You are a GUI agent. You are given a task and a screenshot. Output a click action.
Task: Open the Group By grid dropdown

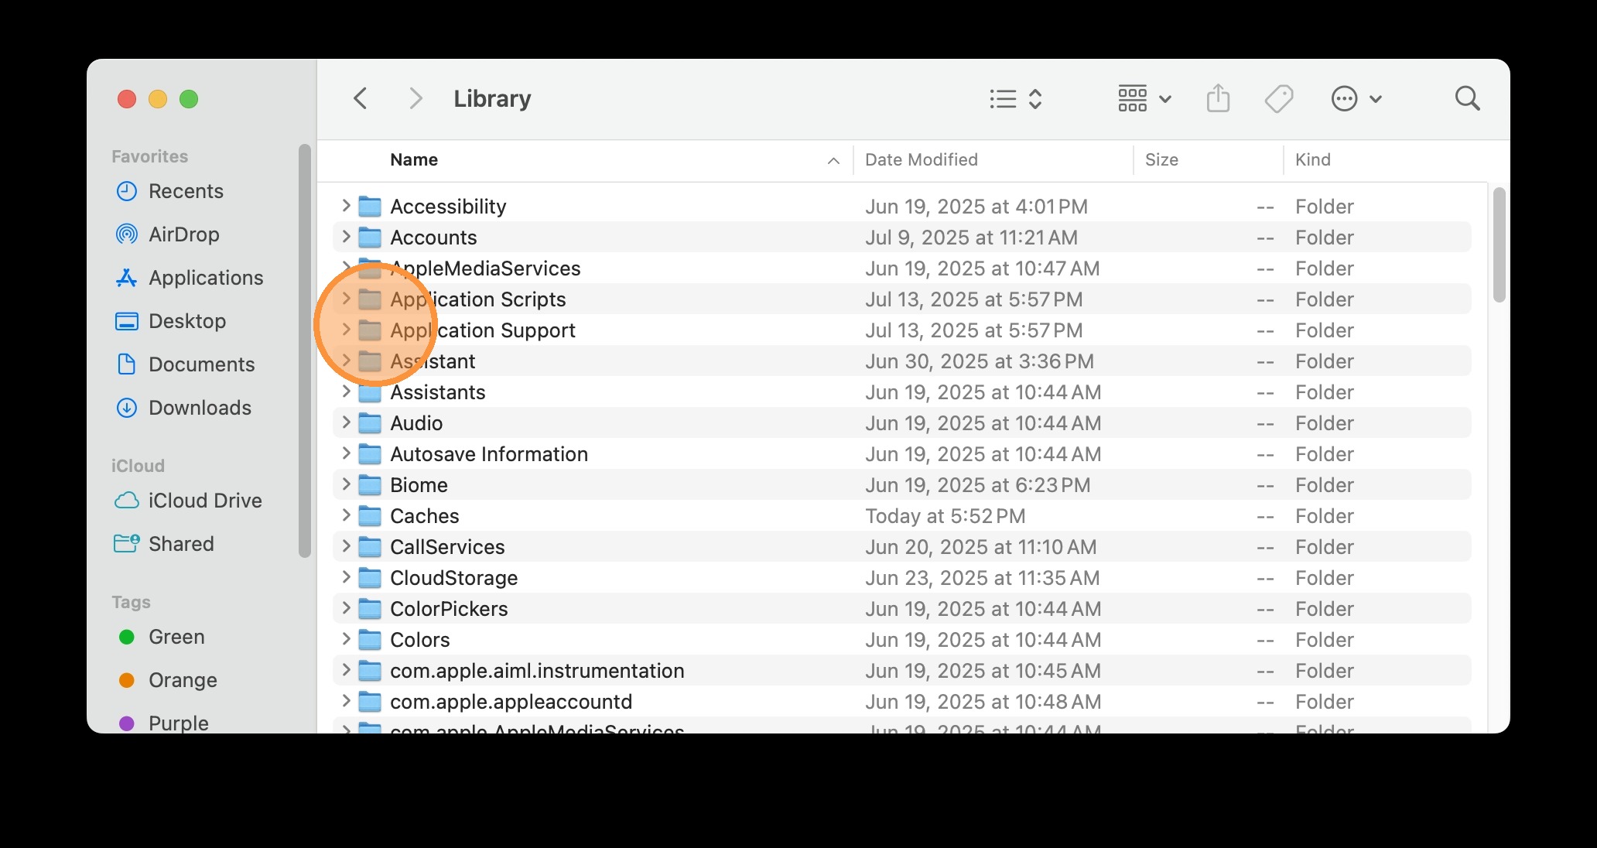[1144, 98]
